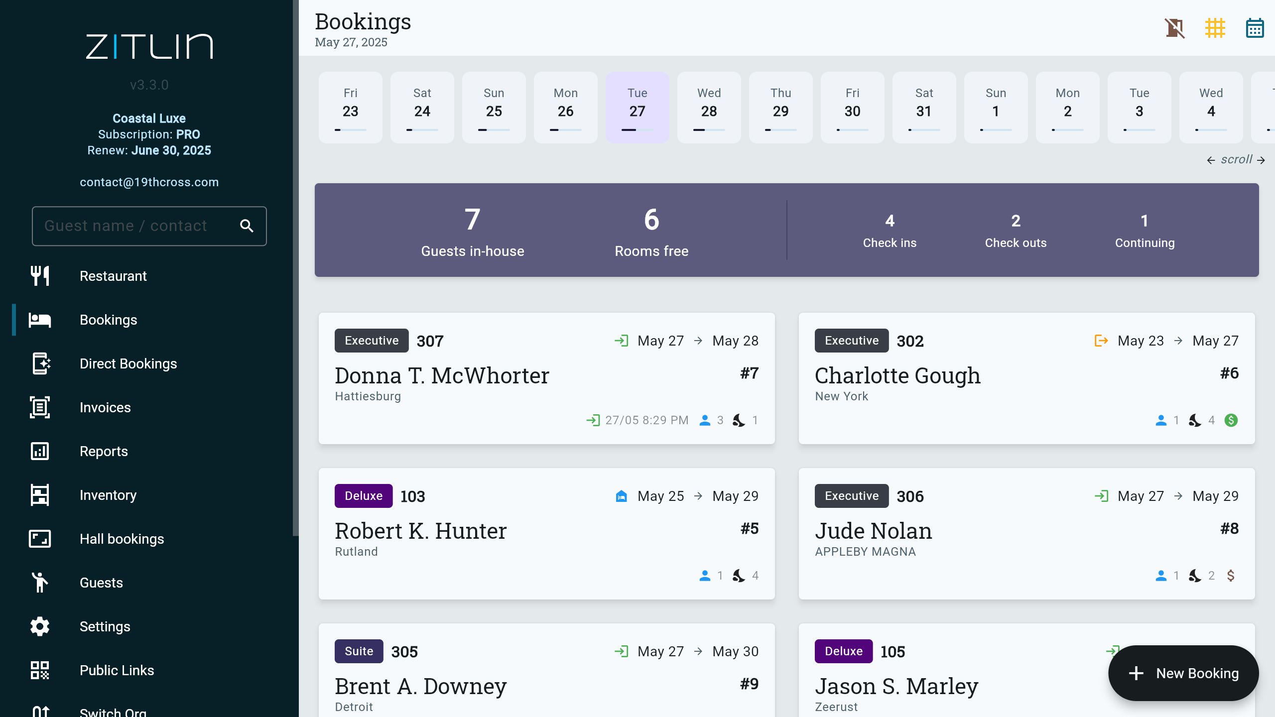Select the Sat 31 date tile

pyautogui.click(x=924, y=107)
